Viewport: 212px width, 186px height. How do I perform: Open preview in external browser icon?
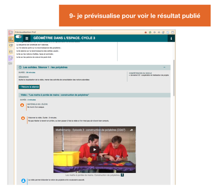tap(163, 32)
